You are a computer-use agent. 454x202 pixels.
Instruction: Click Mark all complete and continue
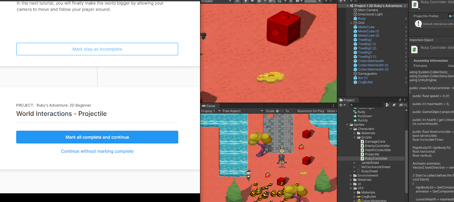pyautogui.click(x=97, y=137)
